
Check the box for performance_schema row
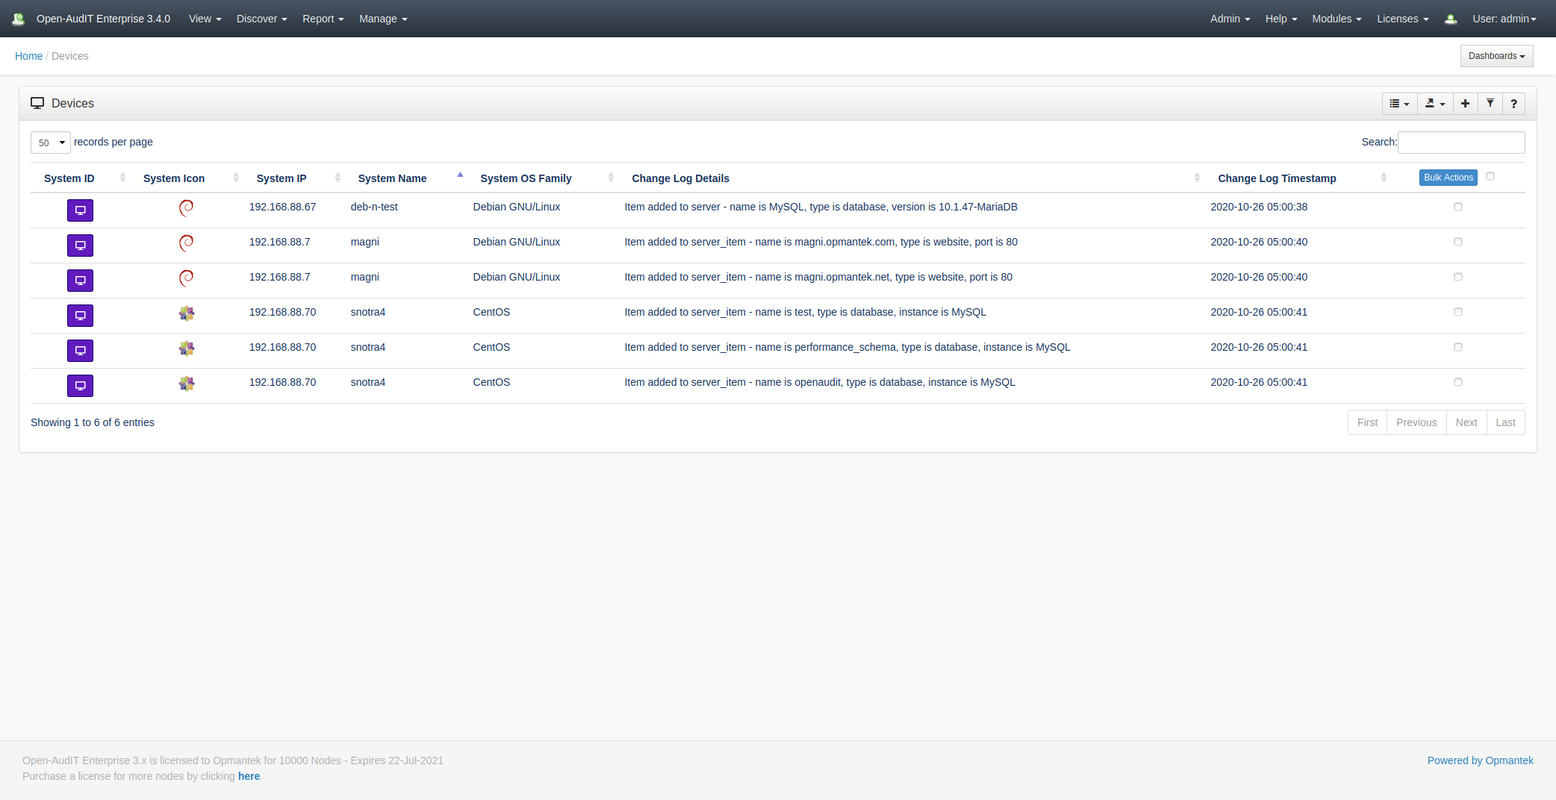click(x=1457, y=347)
